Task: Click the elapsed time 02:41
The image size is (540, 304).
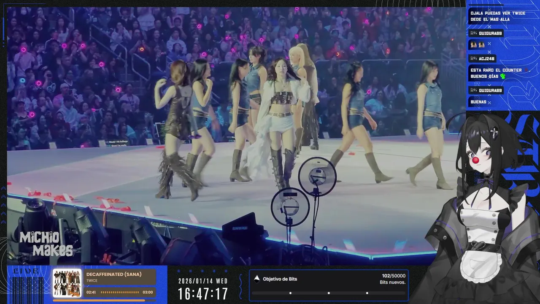Action: (x=91, y=292)
